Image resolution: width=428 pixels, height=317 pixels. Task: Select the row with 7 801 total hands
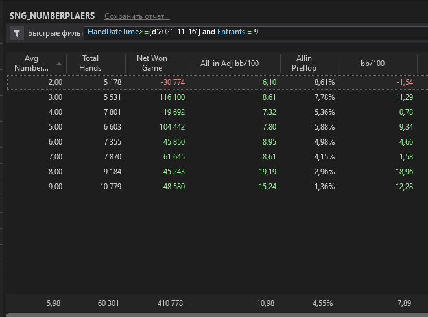tap(217, 112)
